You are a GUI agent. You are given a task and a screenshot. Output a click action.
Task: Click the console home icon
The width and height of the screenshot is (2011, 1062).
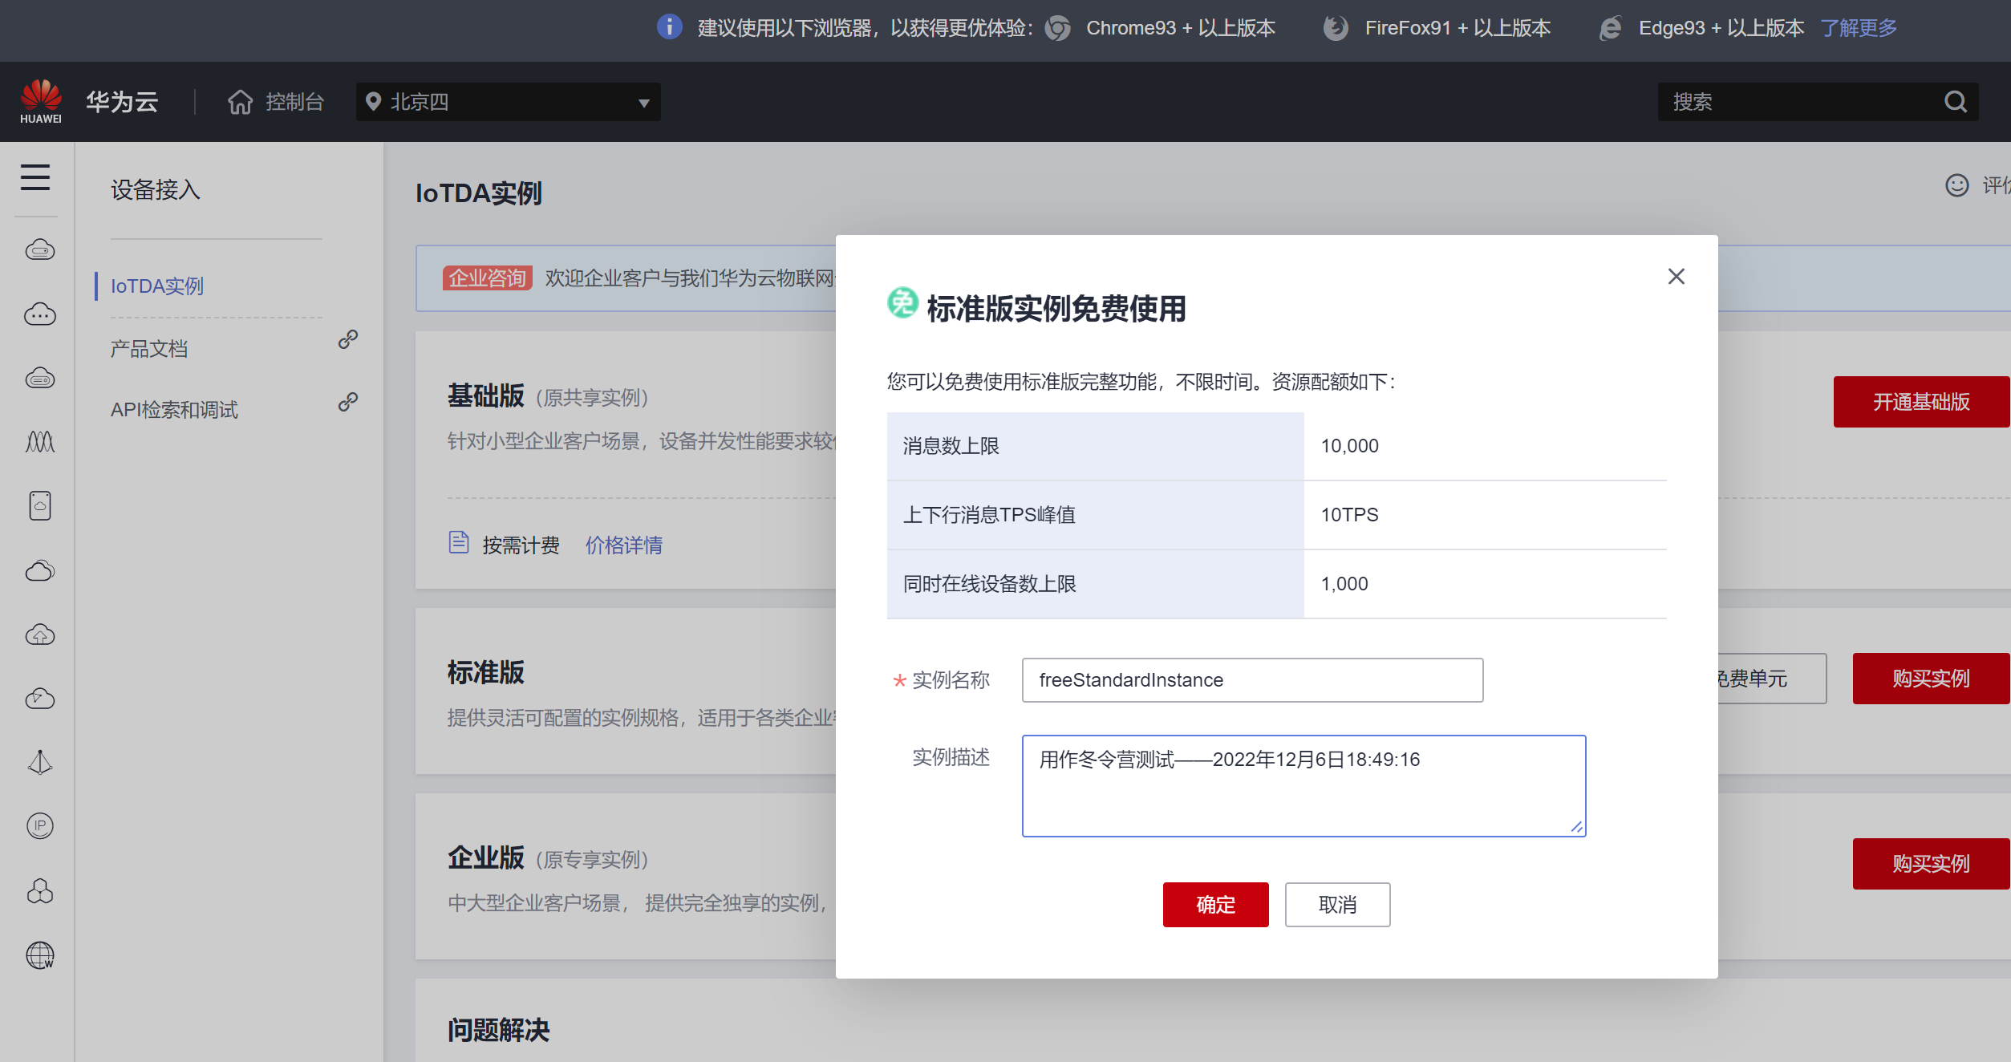tap(240, 102)
